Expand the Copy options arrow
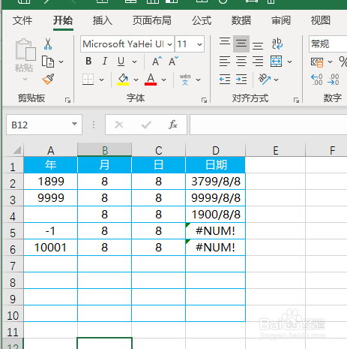The image size is (347, 349). 61,62
